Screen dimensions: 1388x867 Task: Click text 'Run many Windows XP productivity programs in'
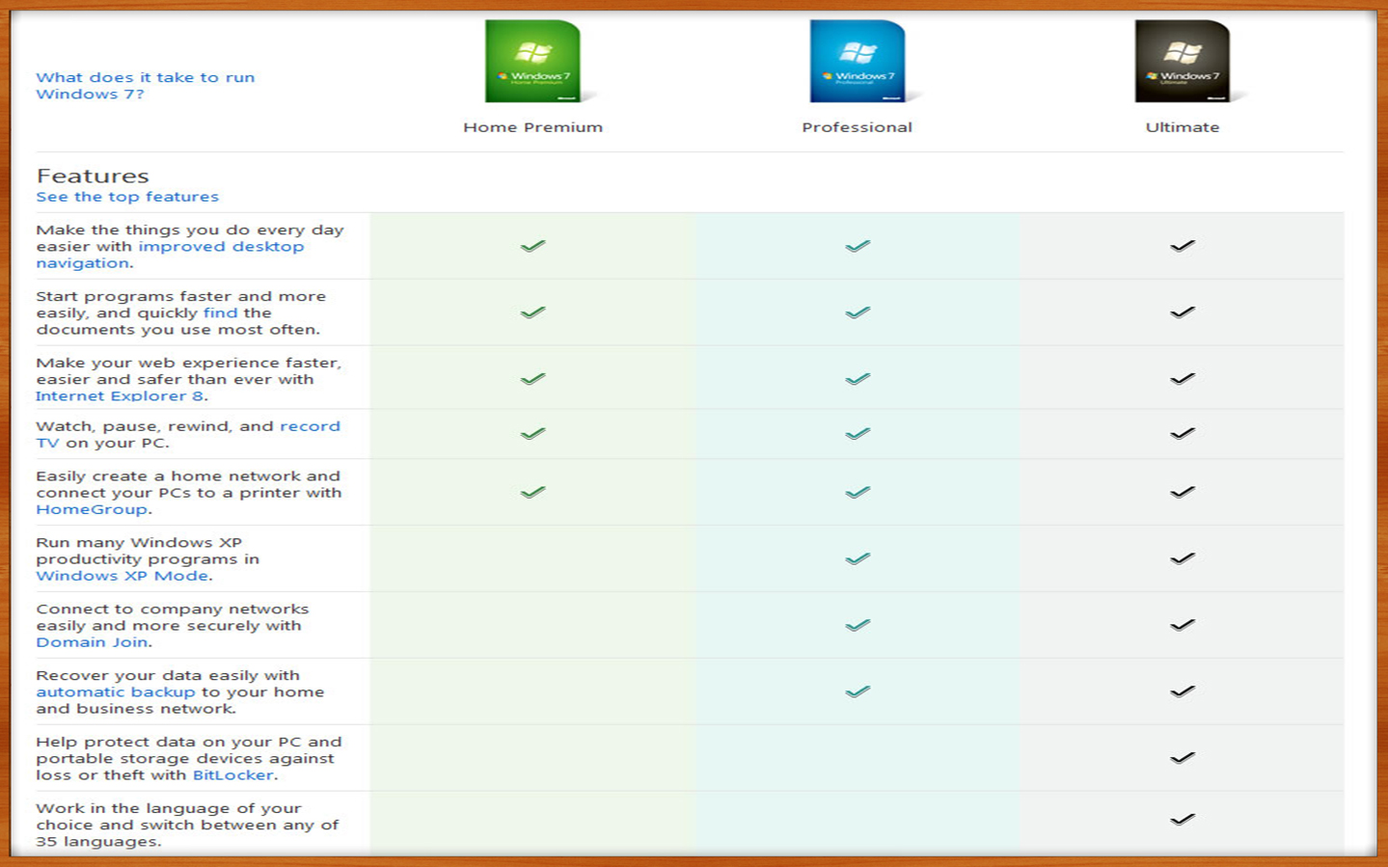tap(148, 551)
